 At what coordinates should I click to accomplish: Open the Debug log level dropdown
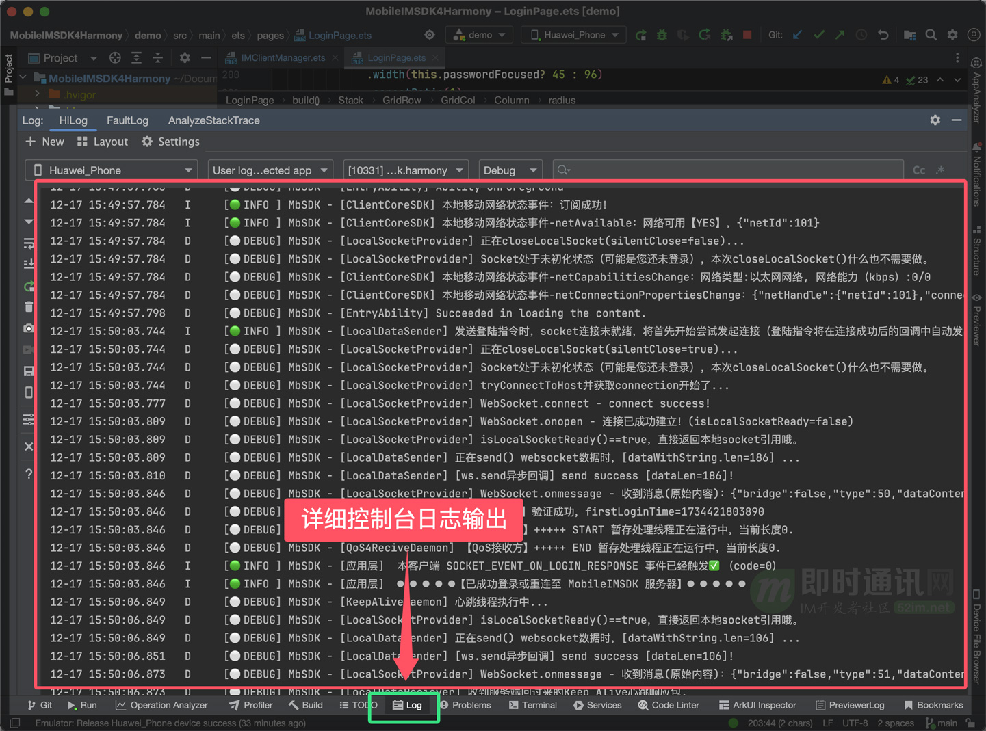(x=510, y=170)
